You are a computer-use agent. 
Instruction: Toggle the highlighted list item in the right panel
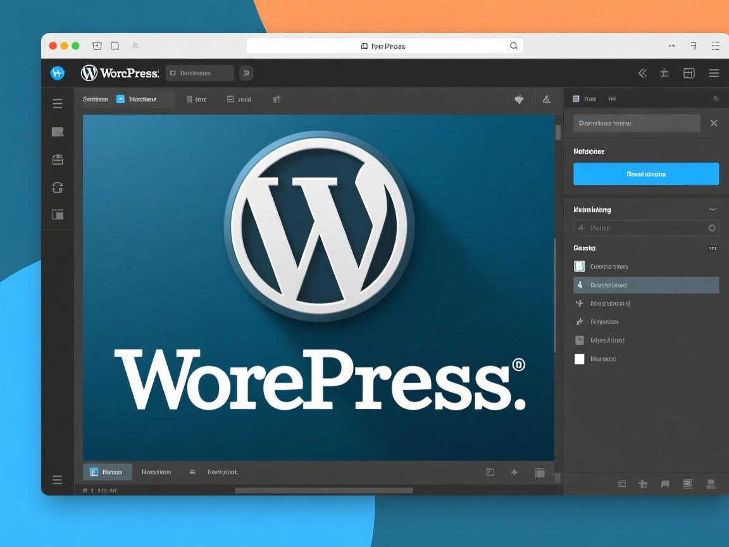coord(645,285)
